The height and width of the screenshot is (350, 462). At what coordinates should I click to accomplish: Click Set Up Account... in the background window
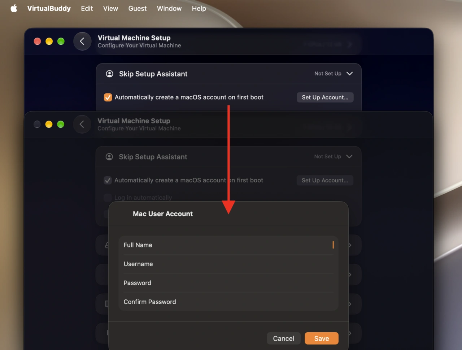325,97
